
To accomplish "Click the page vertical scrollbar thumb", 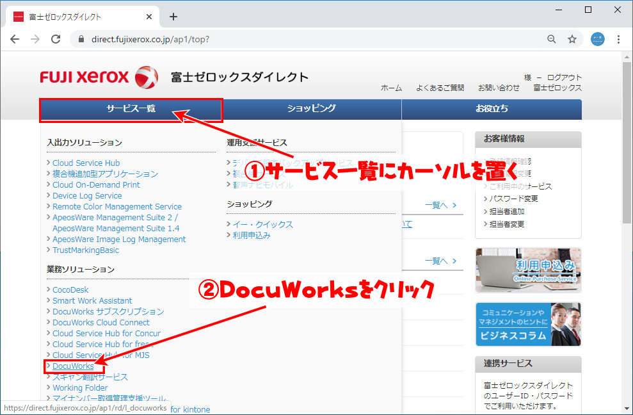I will point(626,142).
